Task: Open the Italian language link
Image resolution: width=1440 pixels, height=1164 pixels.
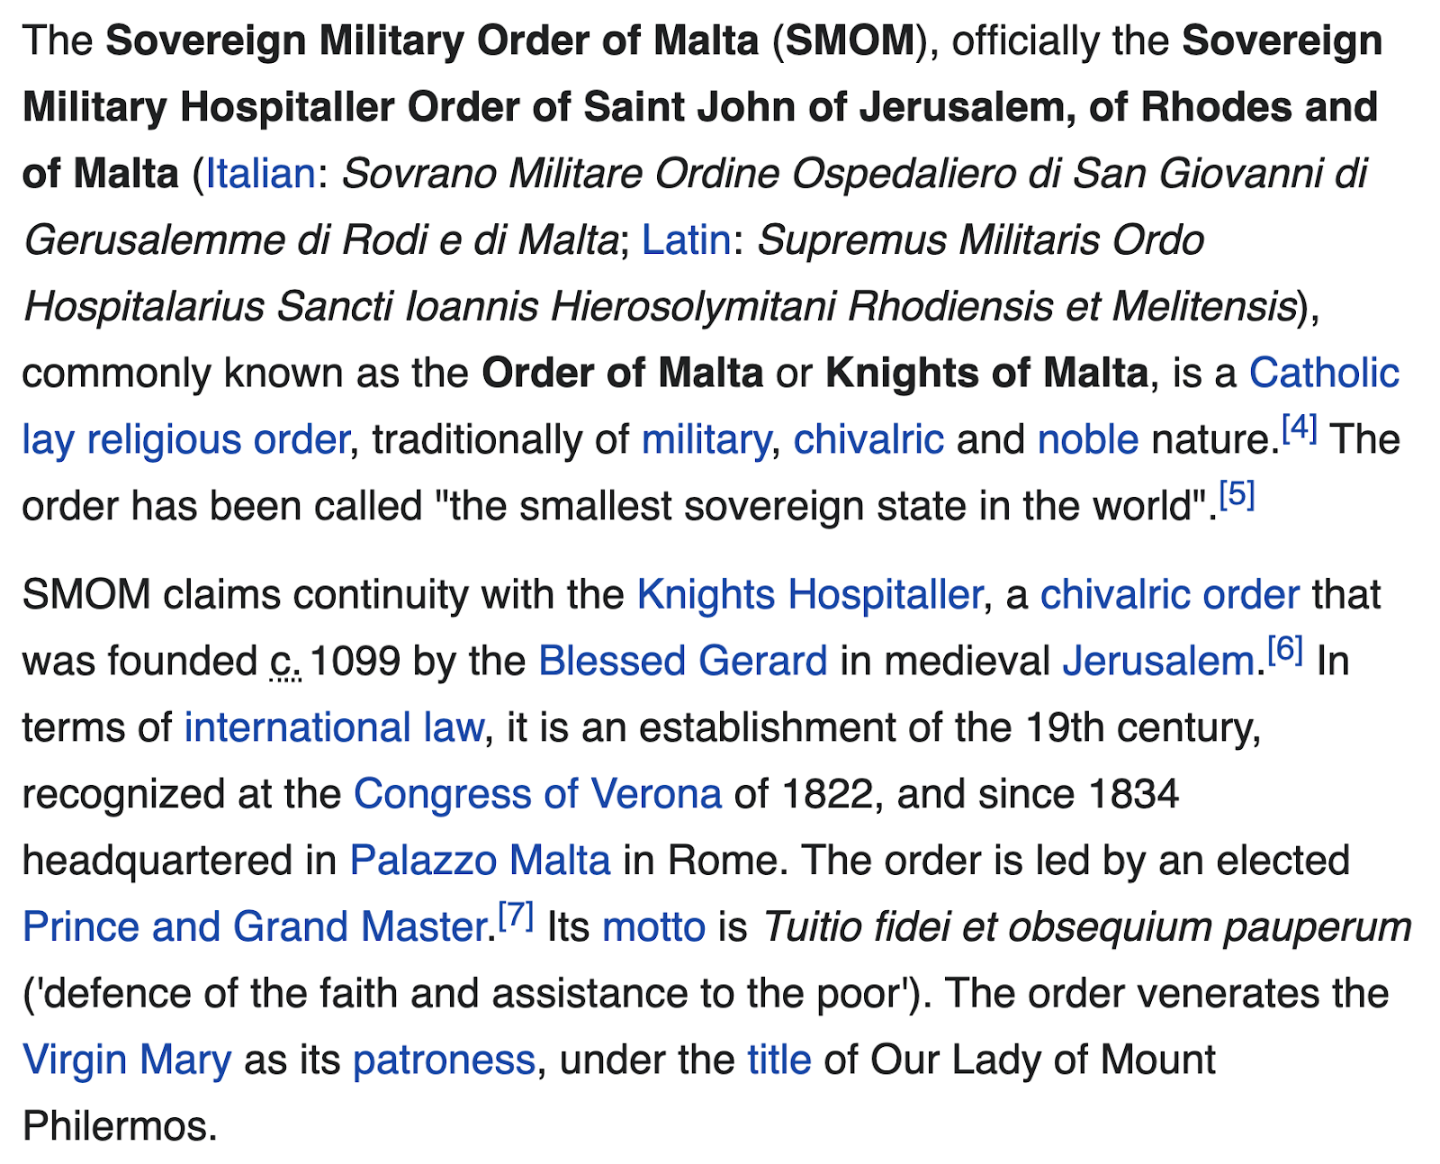Action: 260,173
